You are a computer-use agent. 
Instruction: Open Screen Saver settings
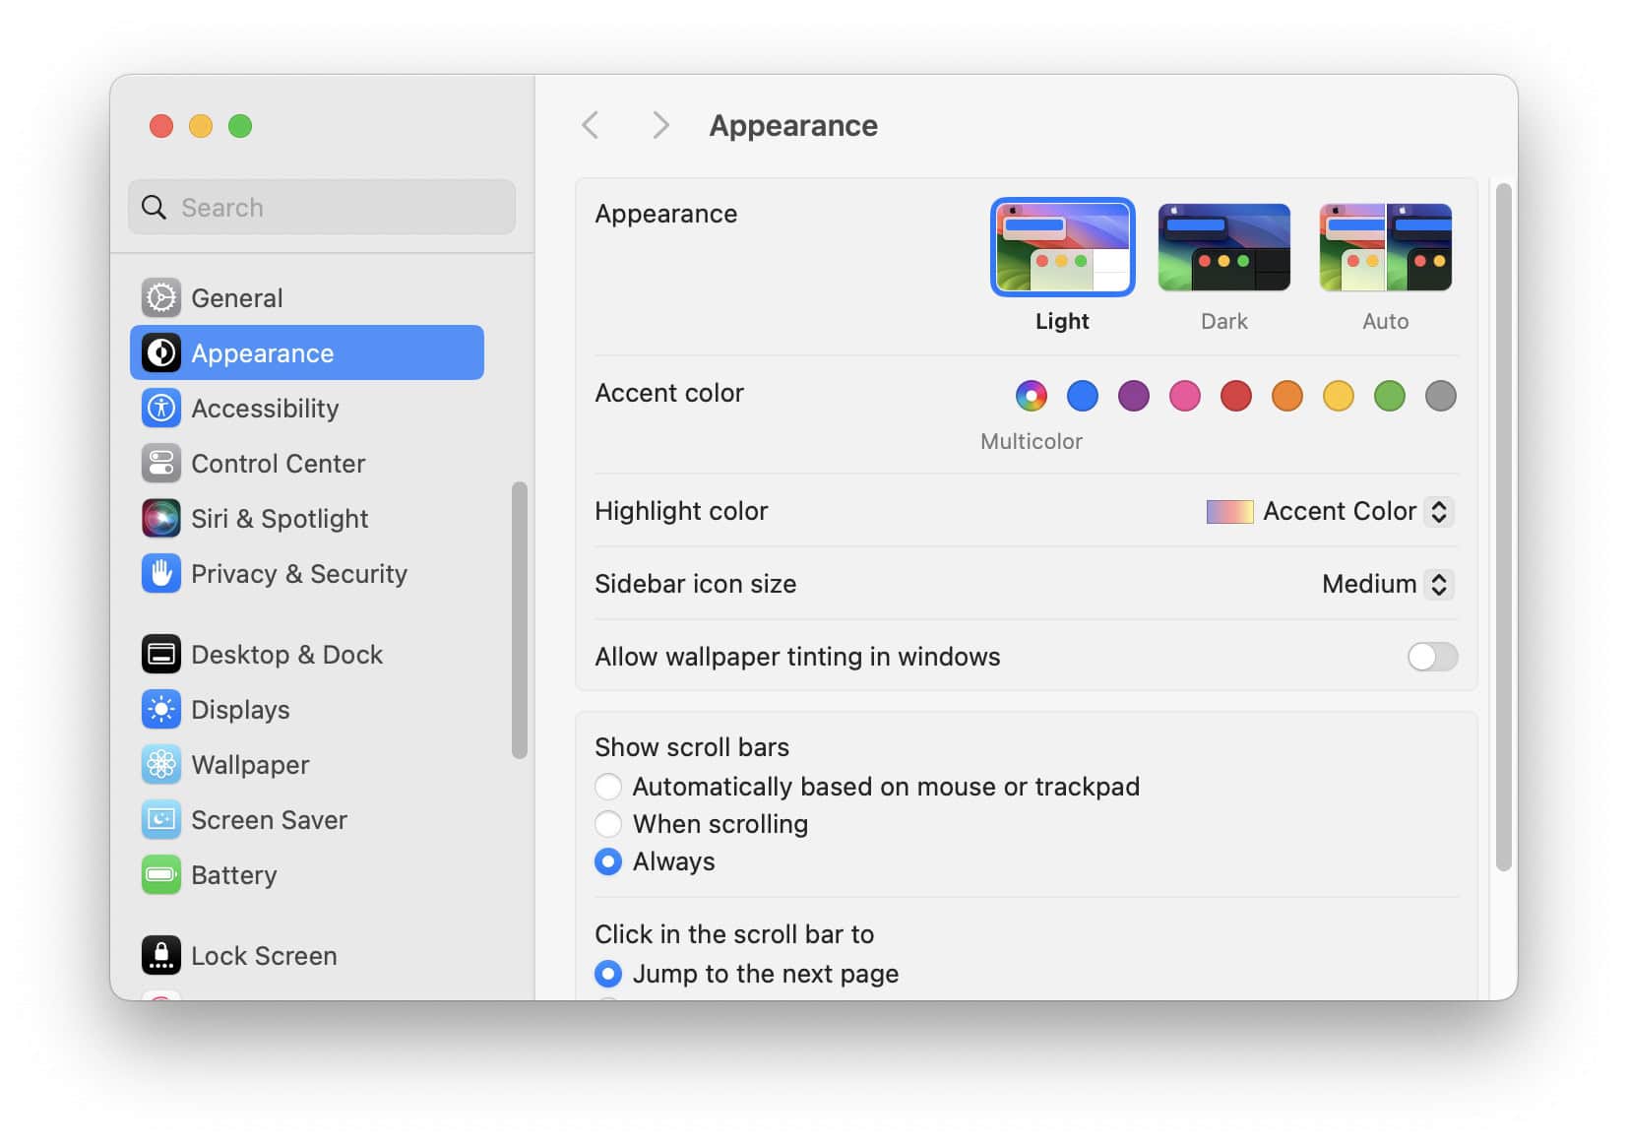point(161,819)
